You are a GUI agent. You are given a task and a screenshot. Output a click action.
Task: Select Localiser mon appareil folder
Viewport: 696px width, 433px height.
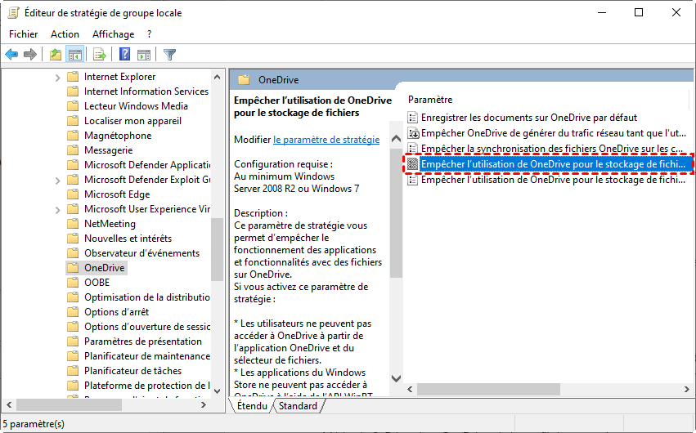point(132,121)
